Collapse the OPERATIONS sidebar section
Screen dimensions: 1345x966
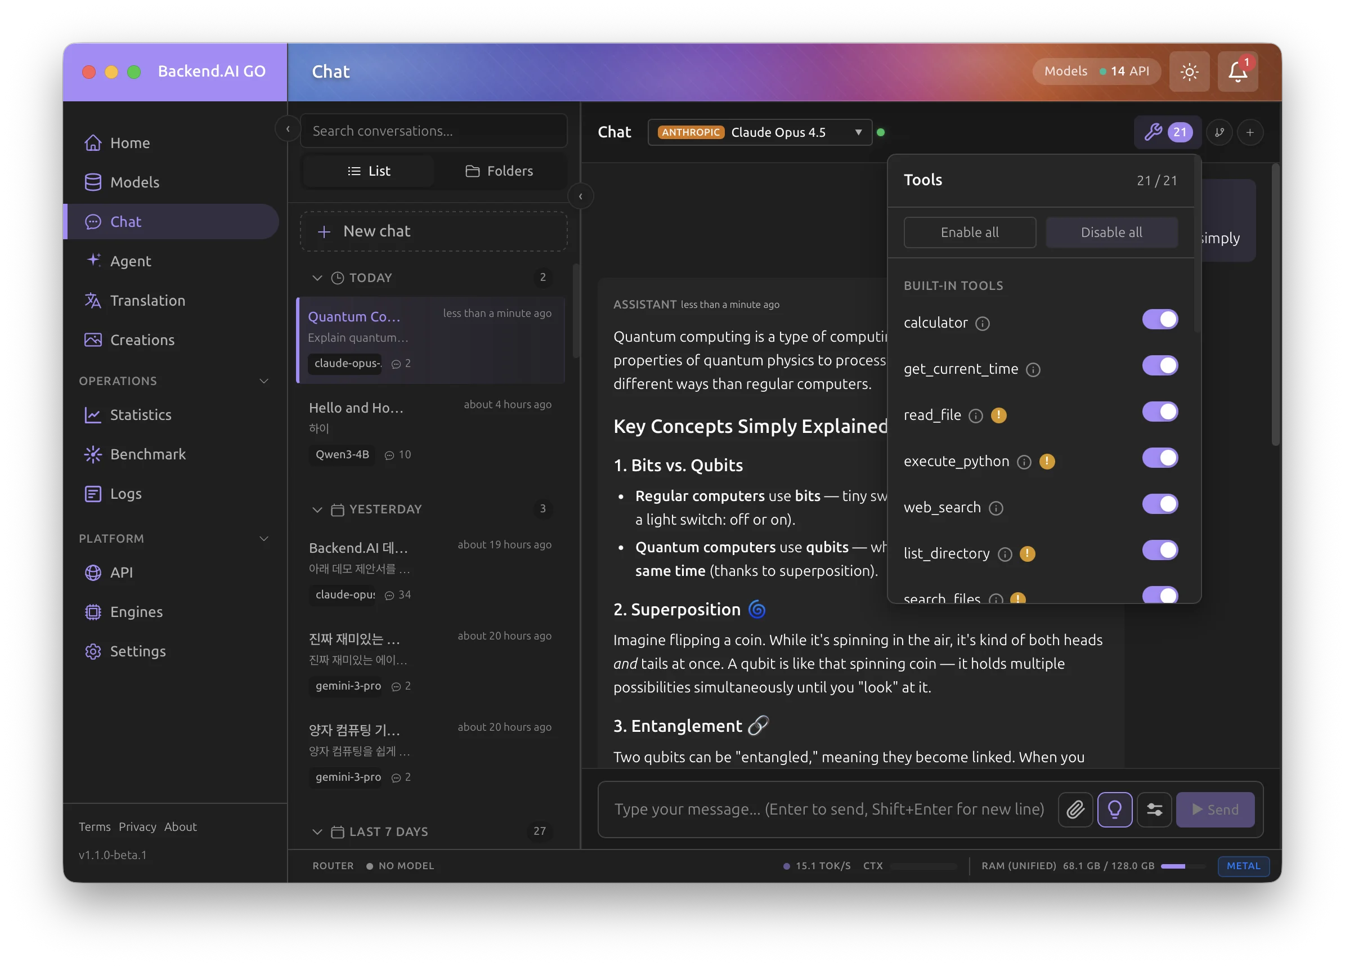pyautogui.click(x=264, y=381)
